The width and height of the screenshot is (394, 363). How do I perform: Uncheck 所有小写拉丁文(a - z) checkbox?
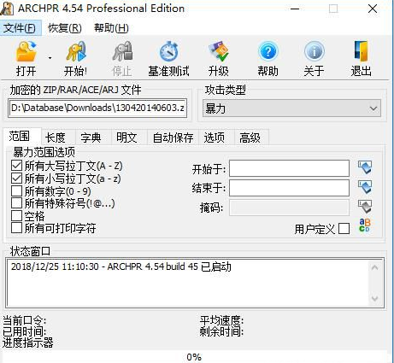(16, 179)
